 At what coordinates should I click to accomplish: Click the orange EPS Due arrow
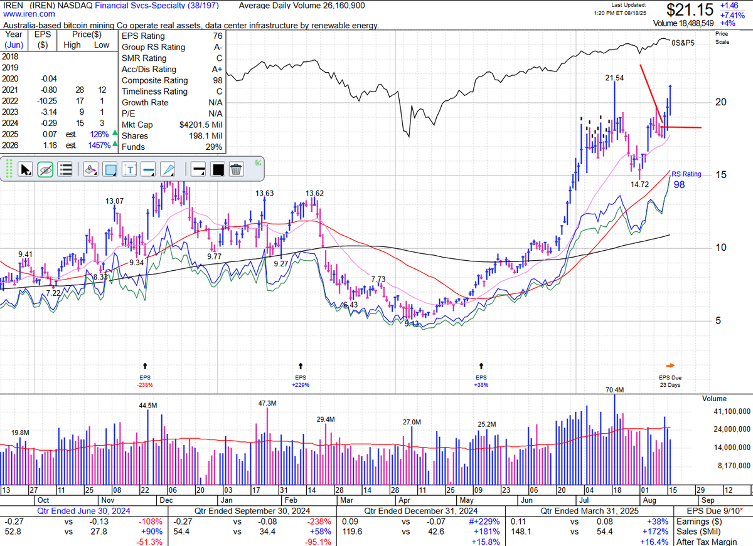(670, 365)
